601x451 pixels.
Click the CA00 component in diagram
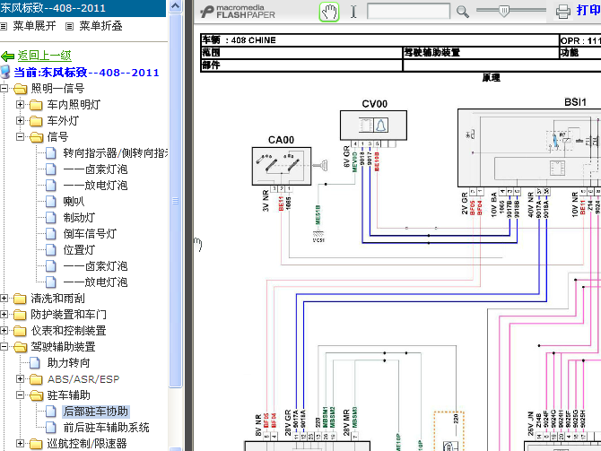point(282,166)
